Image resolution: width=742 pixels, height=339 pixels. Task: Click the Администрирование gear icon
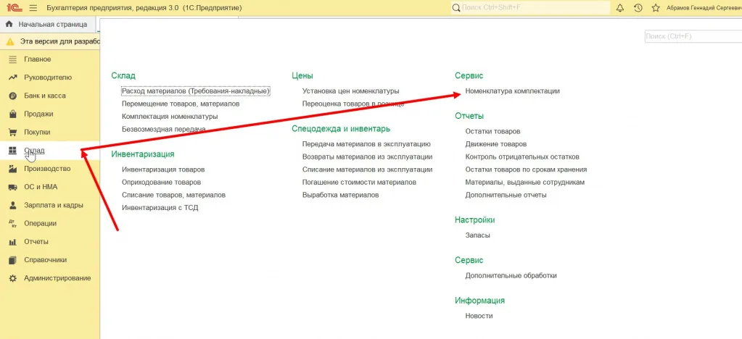[13, 278]
